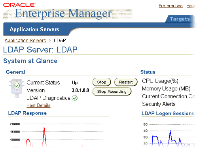Viewport: 197px width, 148px height.
Task: Click the Stop button
Action: point(102,82)
